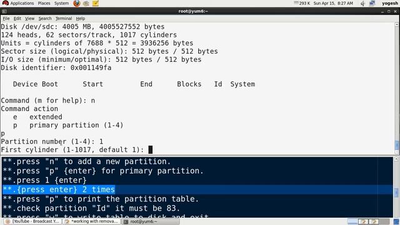Click the 'Disk identifier: 0x001149fa' line

[x=56, y=68]
